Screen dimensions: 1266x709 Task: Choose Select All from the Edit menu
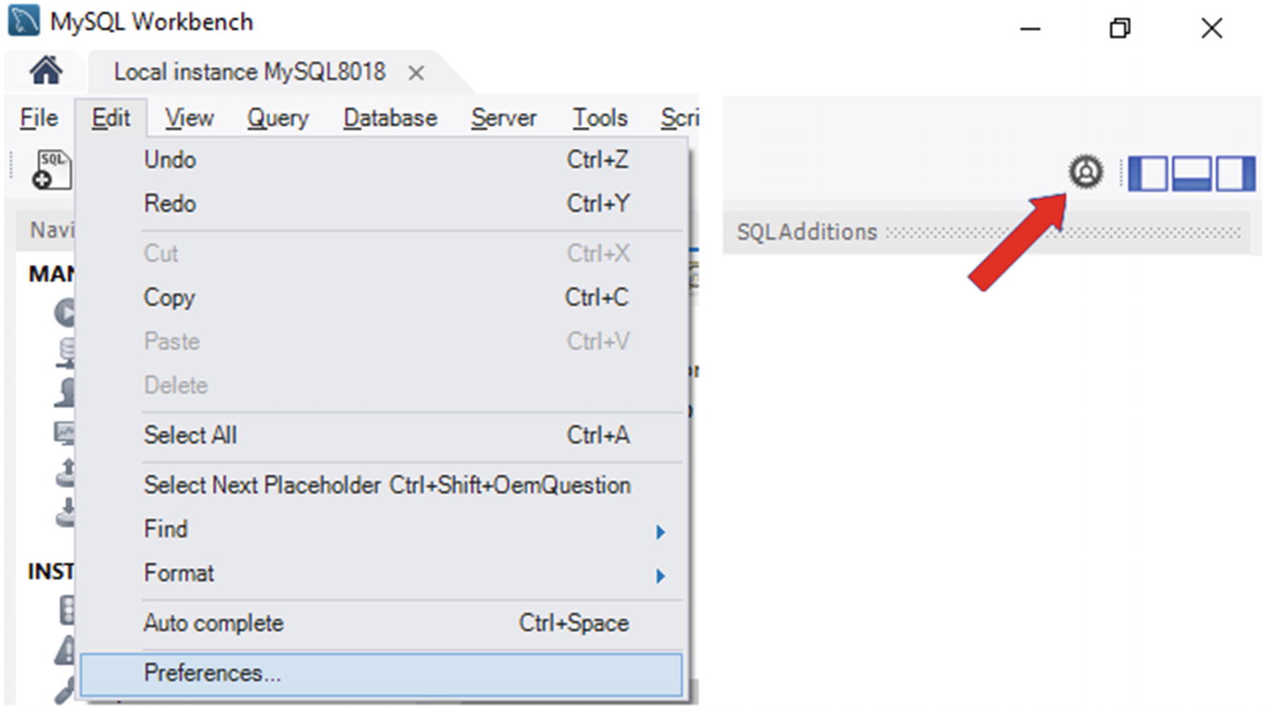point(382,435)
